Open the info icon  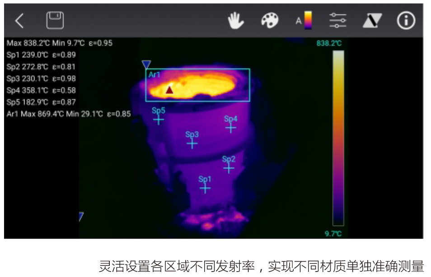click(406, 21)
